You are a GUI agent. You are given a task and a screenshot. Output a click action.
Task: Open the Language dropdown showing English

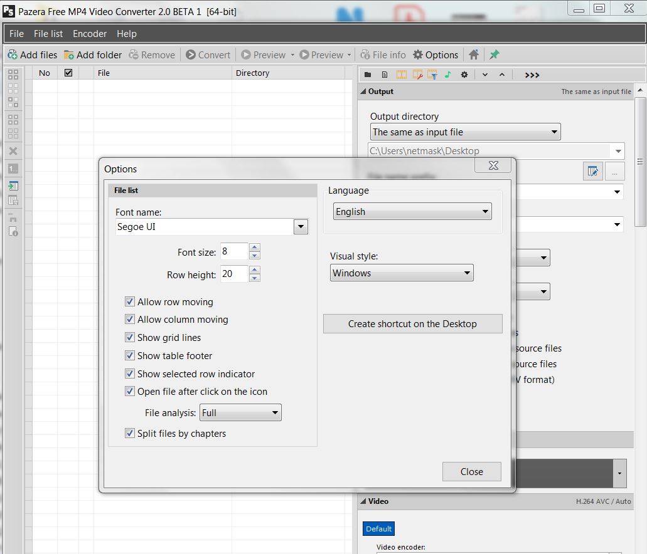coord(412,211)
